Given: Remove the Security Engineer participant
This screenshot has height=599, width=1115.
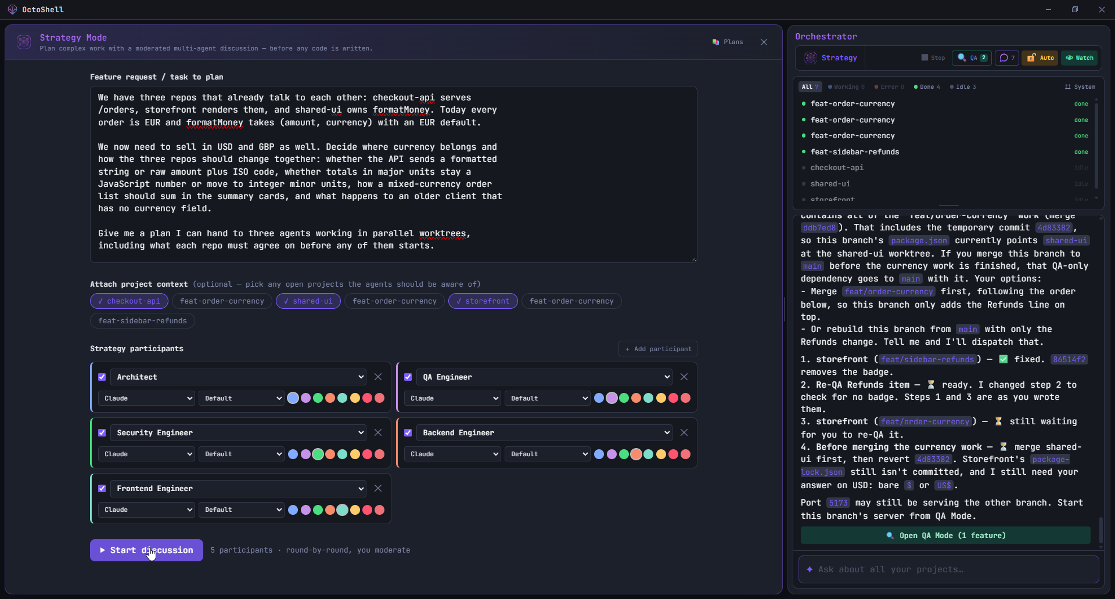Looking at the screenshot, I should (x=378, y=432).
